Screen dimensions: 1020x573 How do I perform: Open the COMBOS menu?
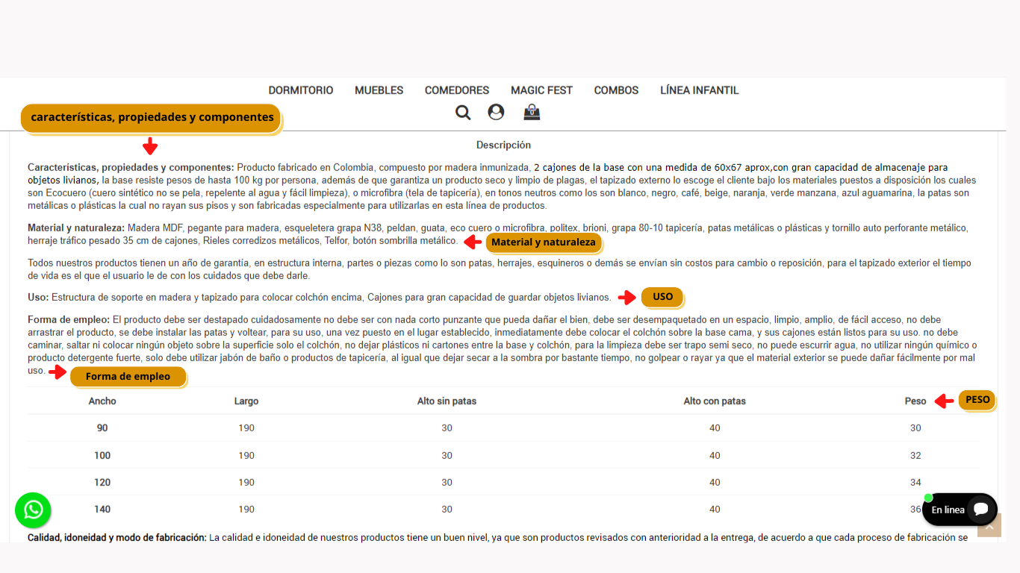coord(616,90)
